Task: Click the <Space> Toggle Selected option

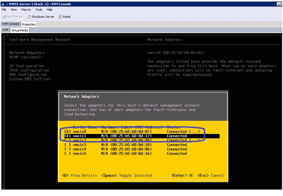Action: point(127,175)
